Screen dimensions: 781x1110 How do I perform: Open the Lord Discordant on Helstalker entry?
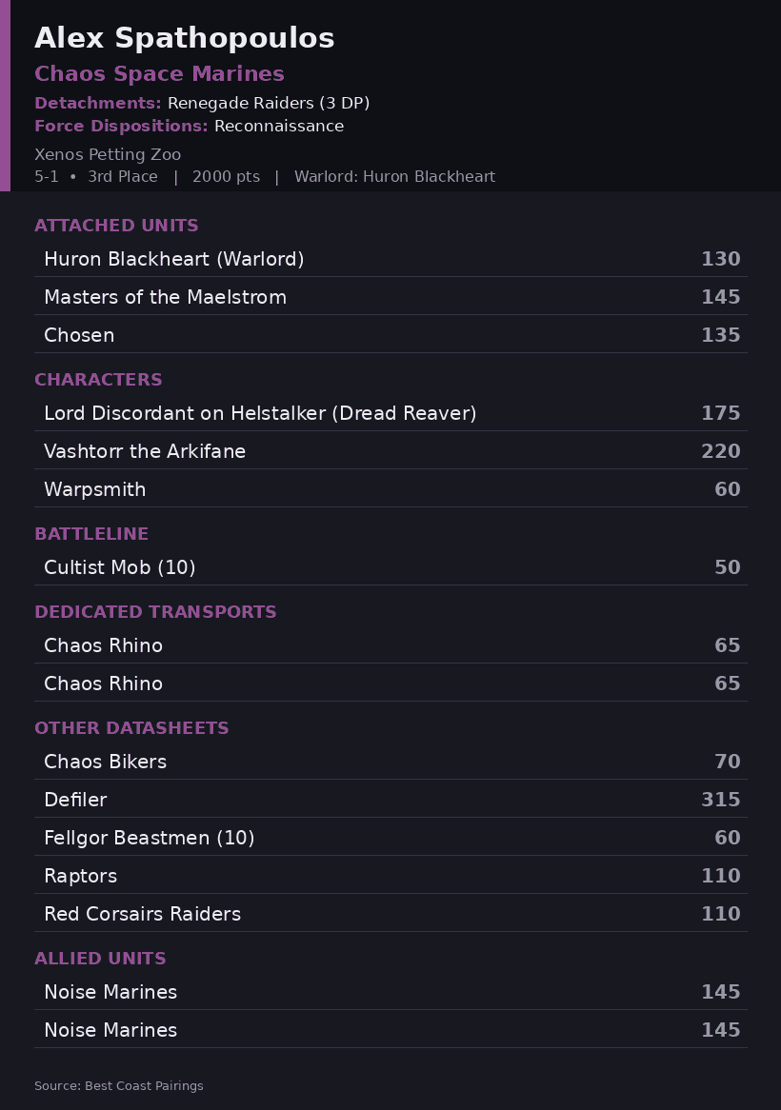(x=390, y=413)
